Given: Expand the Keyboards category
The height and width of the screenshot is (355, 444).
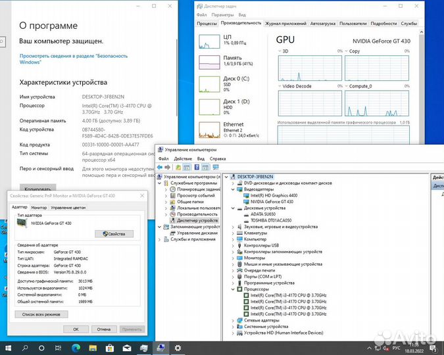Looking at the screenshot, I should [x=233, y=233].
